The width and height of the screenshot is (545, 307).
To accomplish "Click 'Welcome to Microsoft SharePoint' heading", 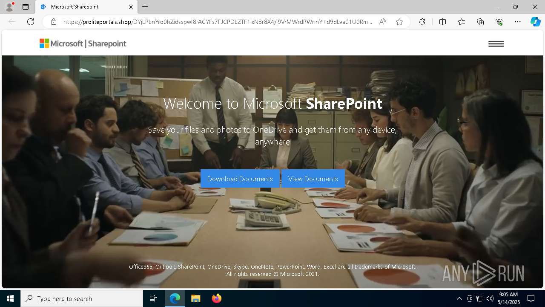I will click(272, 104).
